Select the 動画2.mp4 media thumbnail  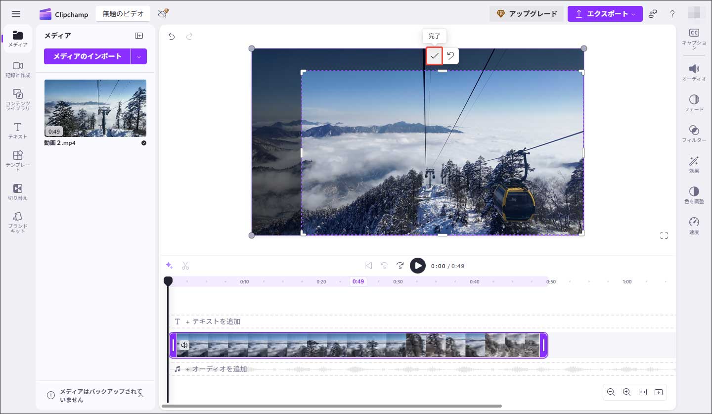(95, 108)
